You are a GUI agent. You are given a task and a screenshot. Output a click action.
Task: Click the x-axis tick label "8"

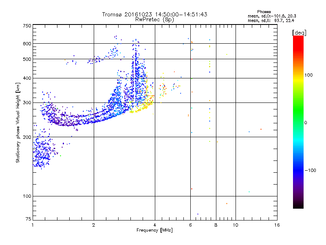(x=216, y=225)
